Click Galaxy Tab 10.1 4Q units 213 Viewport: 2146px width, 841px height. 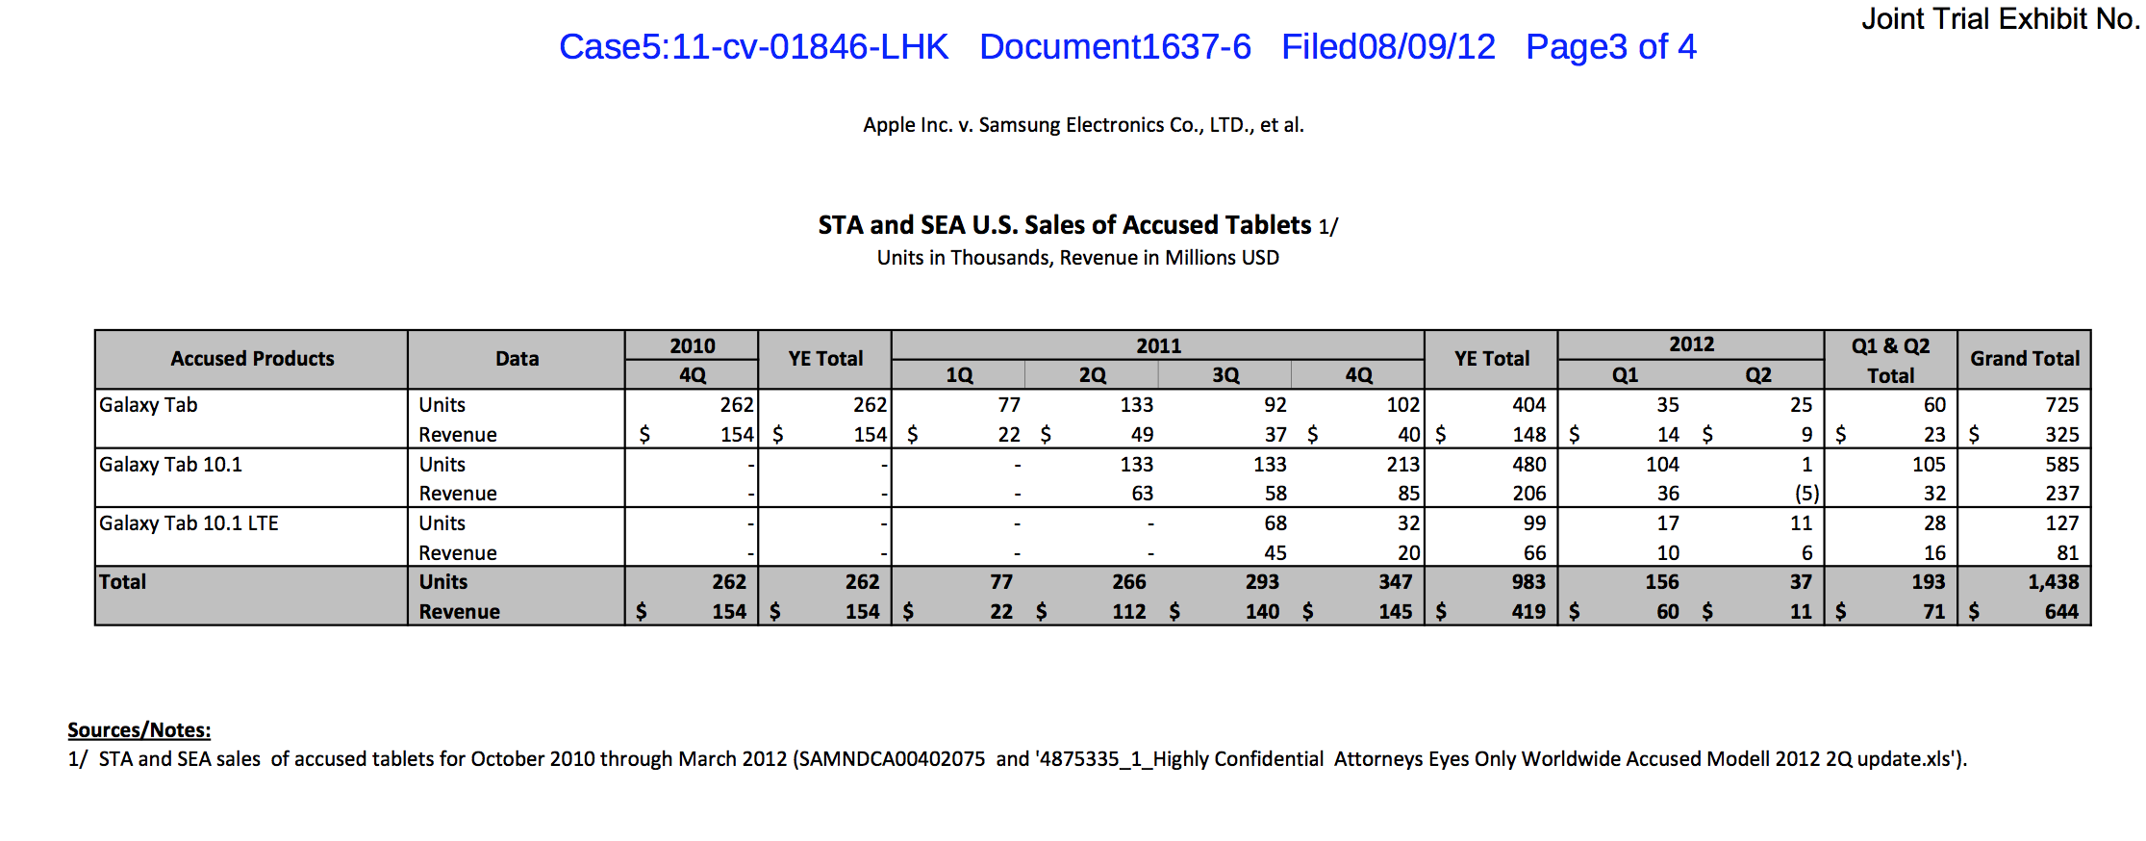pos(1402,465)
